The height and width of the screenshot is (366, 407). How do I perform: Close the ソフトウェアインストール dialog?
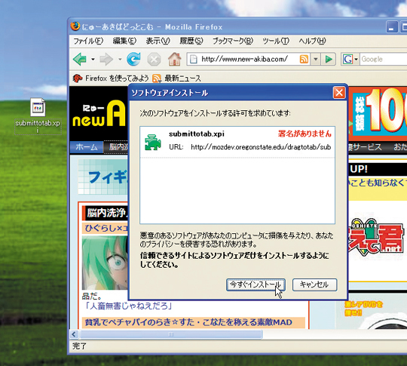click(339, 93)
